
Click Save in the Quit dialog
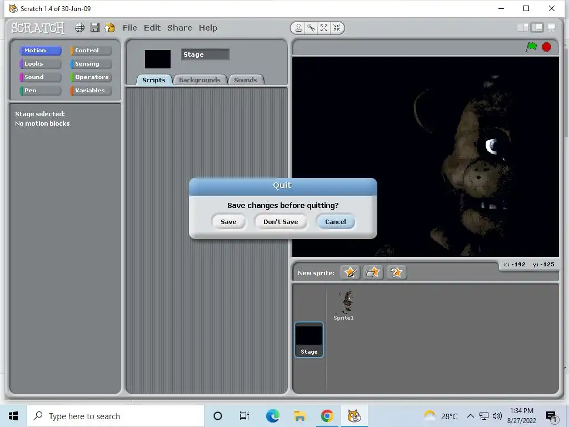tap(228, 222)
